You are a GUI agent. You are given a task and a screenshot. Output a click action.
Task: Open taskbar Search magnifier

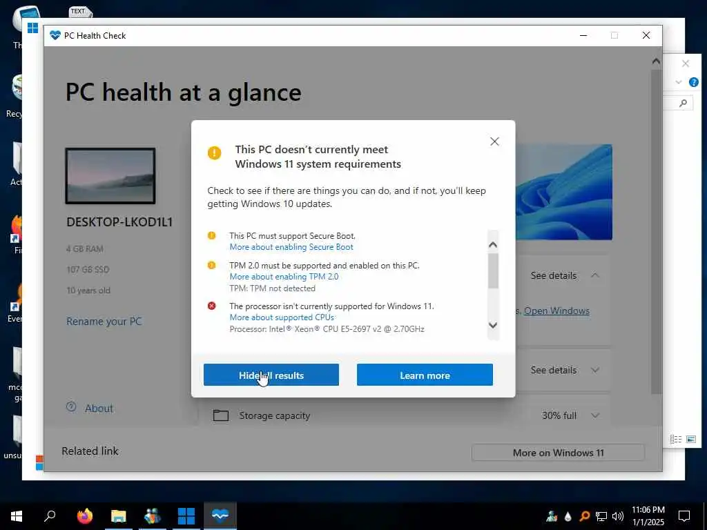point(50,516)
